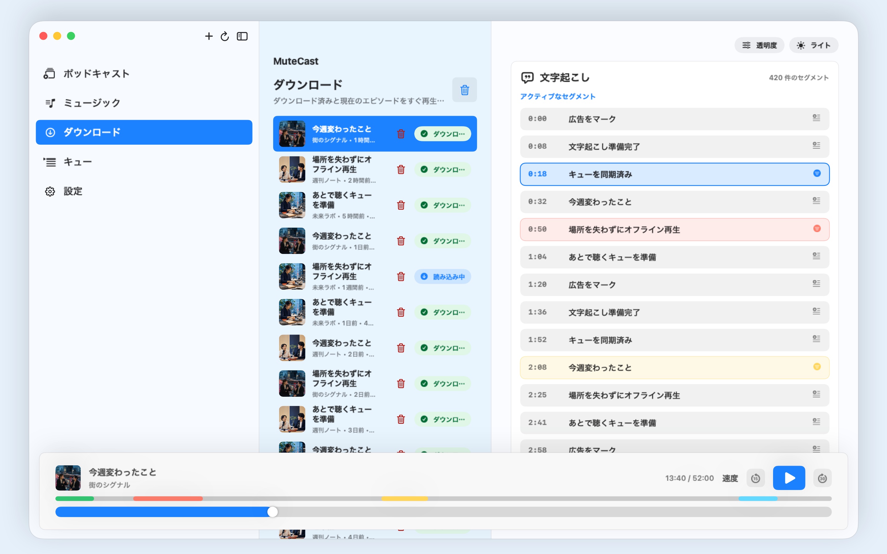The height and width of the screenshot is (554, 887).
Task: Delete the selected 今週変わったこと 街のシグナル 1時間 episode
Action: tap(401, 134)
